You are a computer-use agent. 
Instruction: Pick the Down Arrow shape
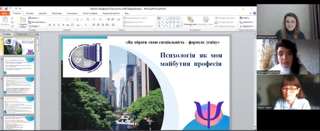174,22
